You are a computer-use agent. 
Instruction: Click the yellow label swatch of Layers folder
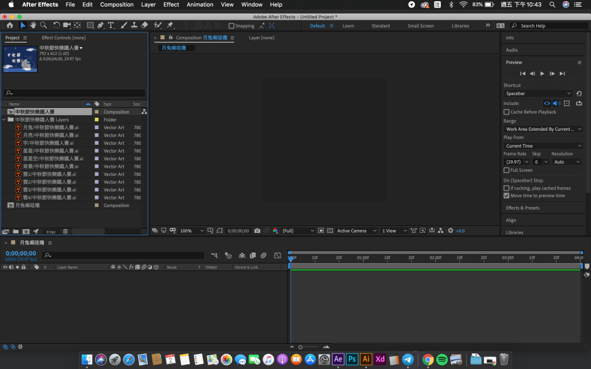click(96, 120)
